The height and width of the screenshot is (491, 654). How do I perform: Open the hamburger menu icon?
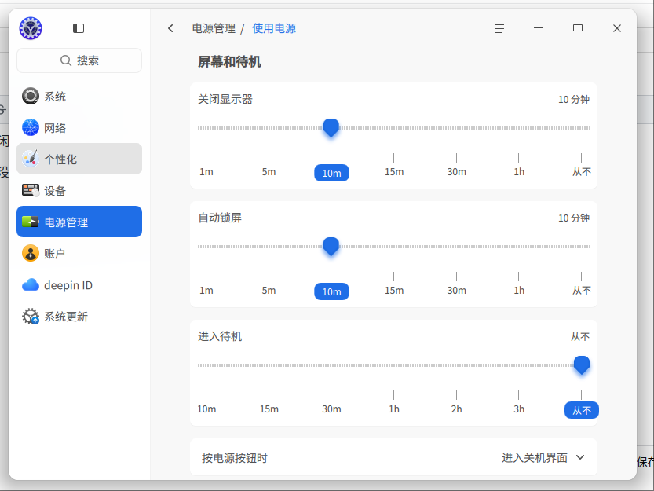tap(499, 28)
